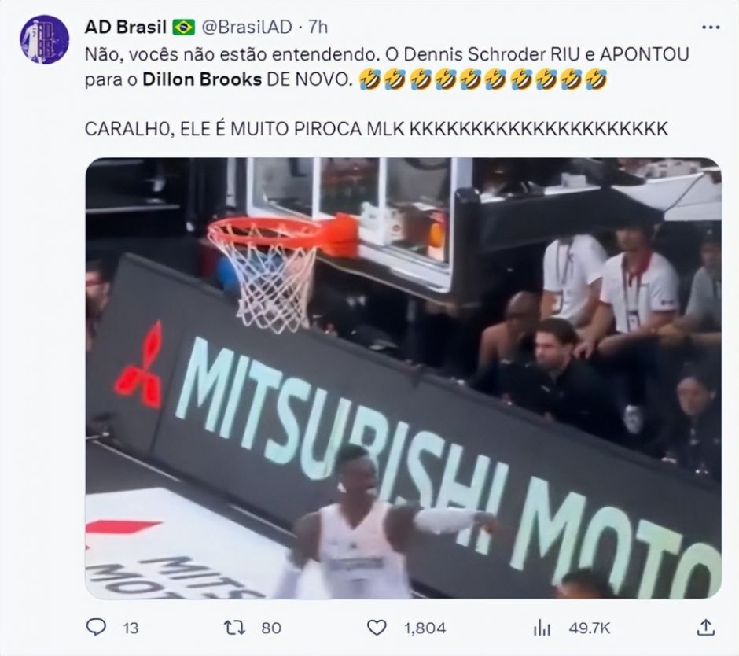Image resolution: width=739 pixels, height=656 pixels.
Task: Click the AD Brasil display name
Action: pos(125,28)
